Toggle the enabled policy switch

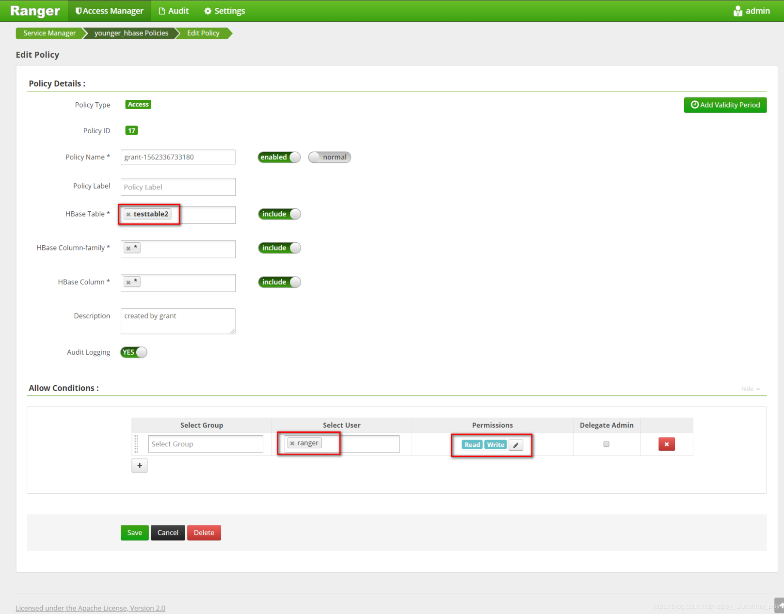coord(279,157)
